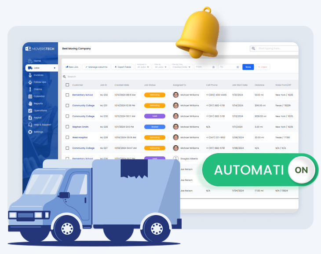321x254 pixels.
Task: Open Payroll via its sidebar icon
Action: click(x=30, y=118)
